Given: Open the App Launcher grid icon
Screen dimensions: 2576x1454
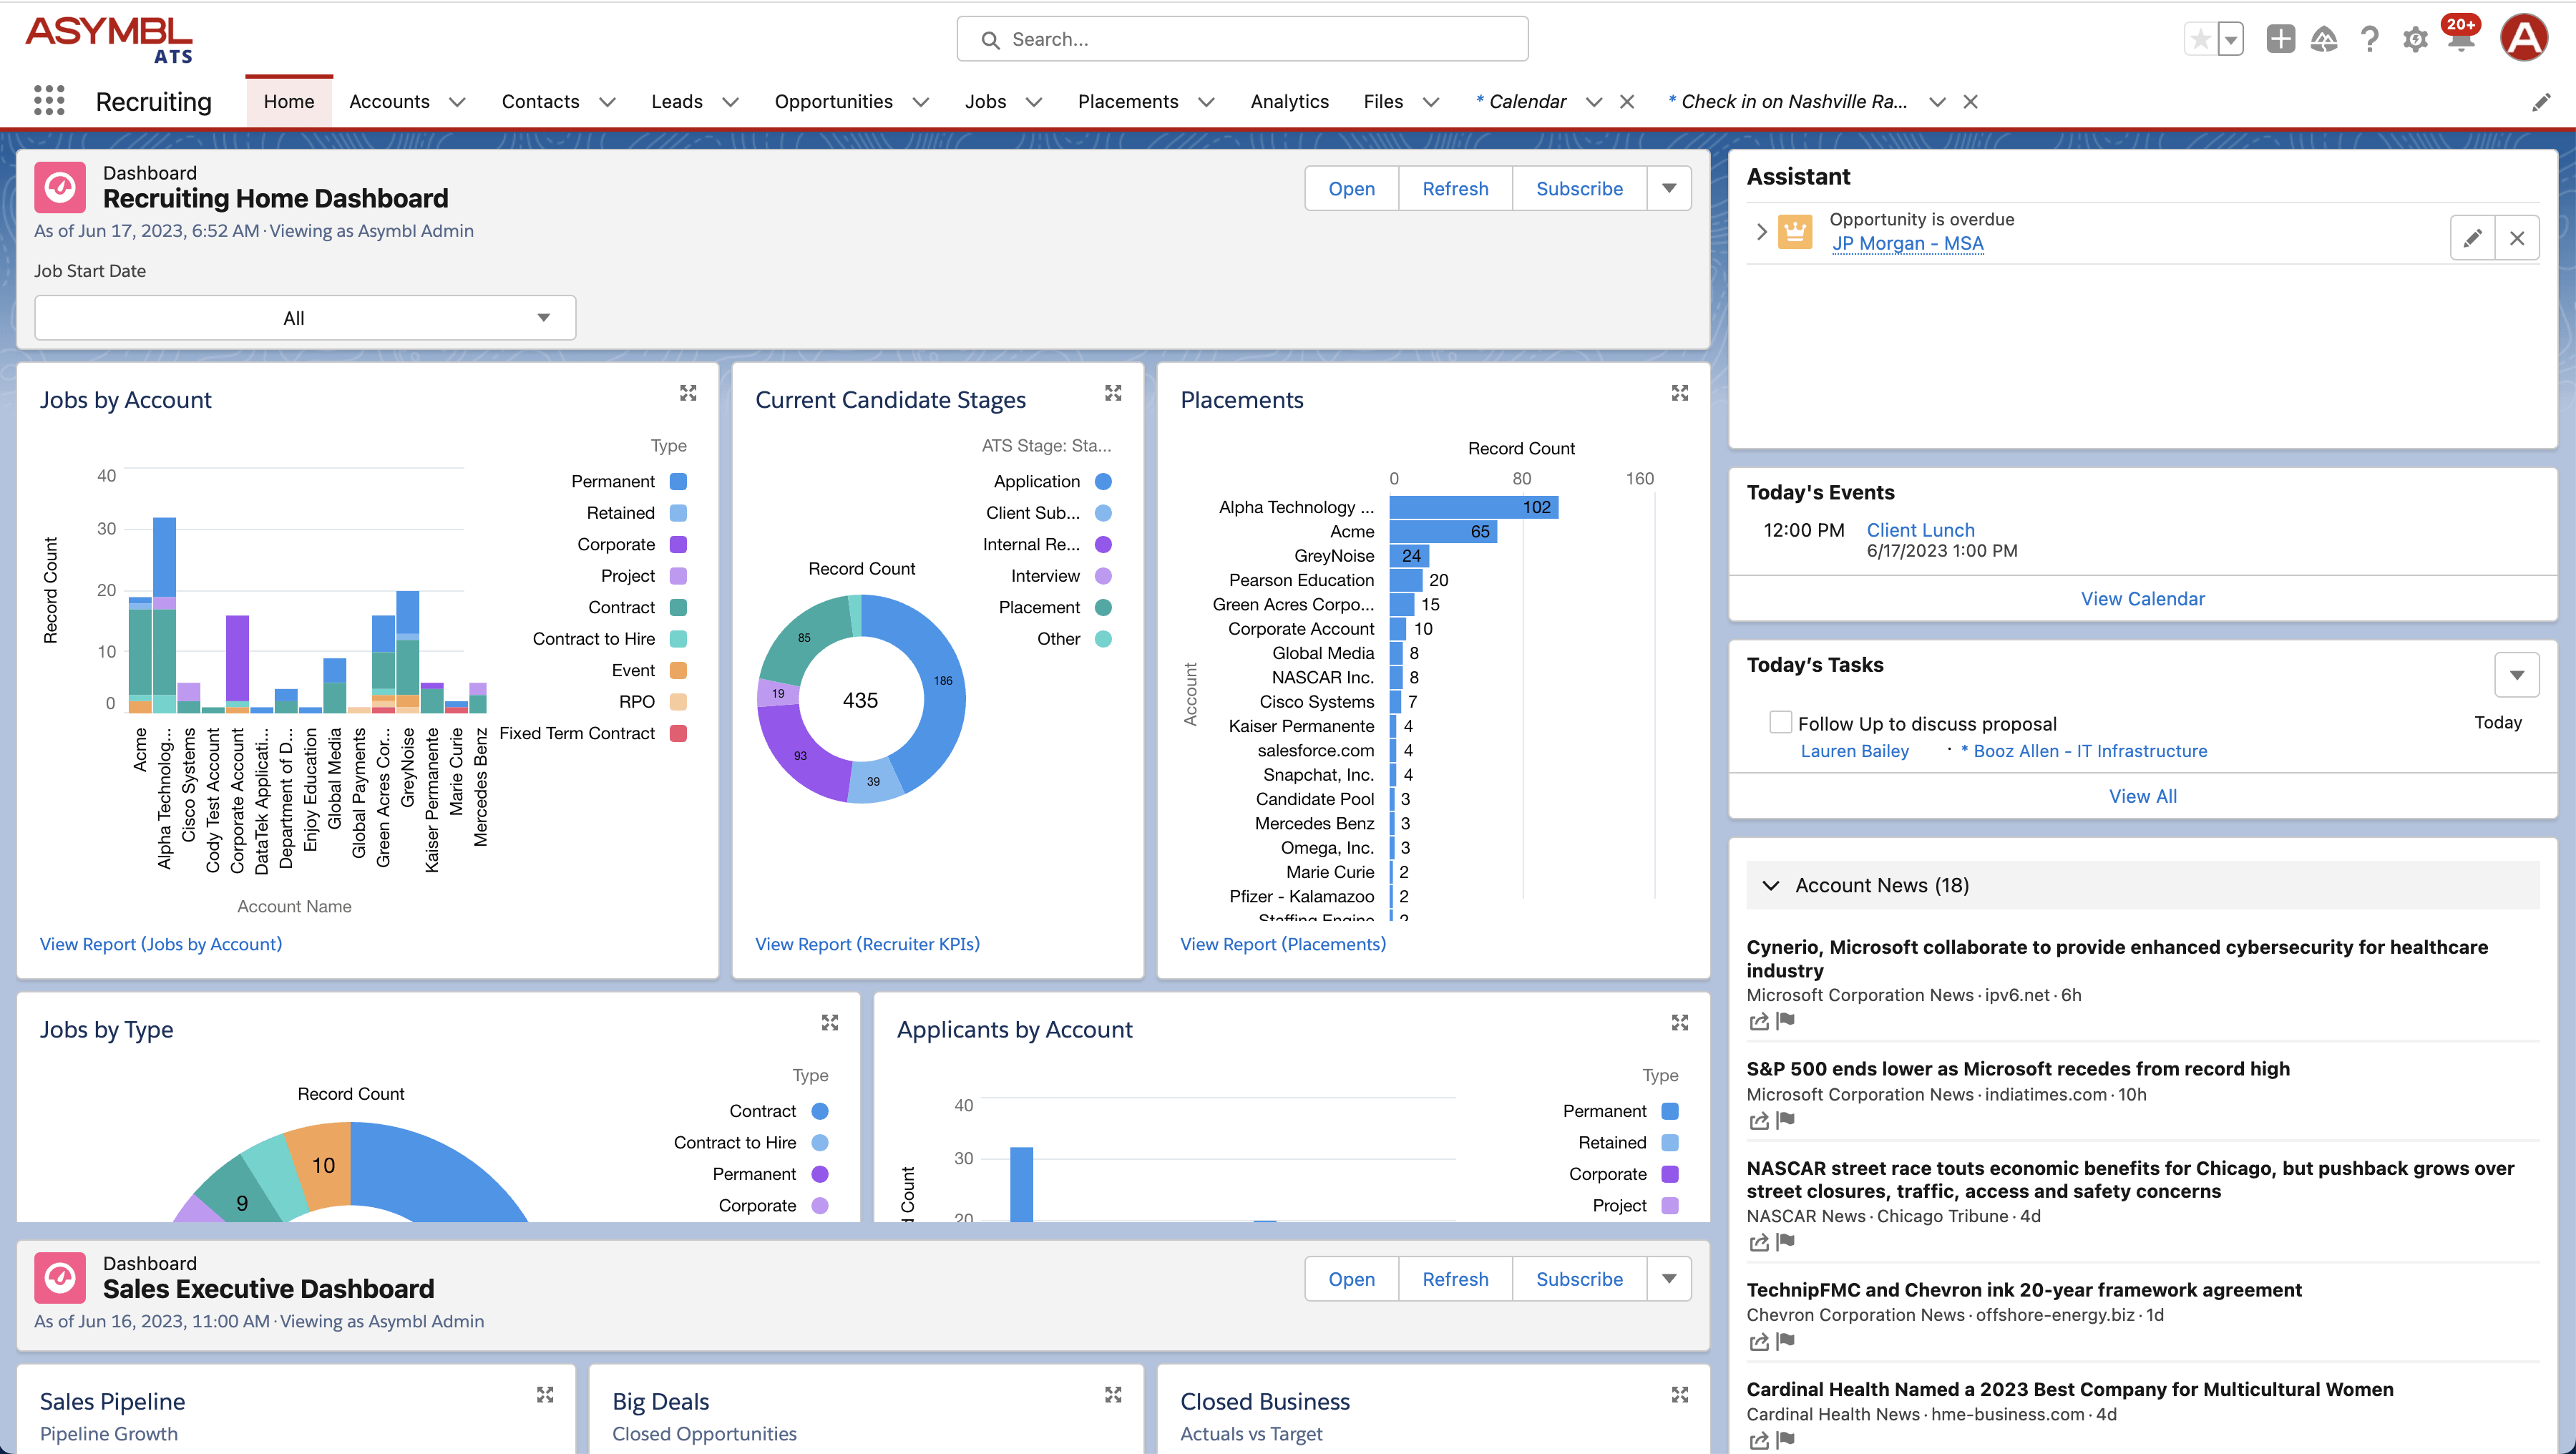Looking at the screenshot, I should (49, 101).
